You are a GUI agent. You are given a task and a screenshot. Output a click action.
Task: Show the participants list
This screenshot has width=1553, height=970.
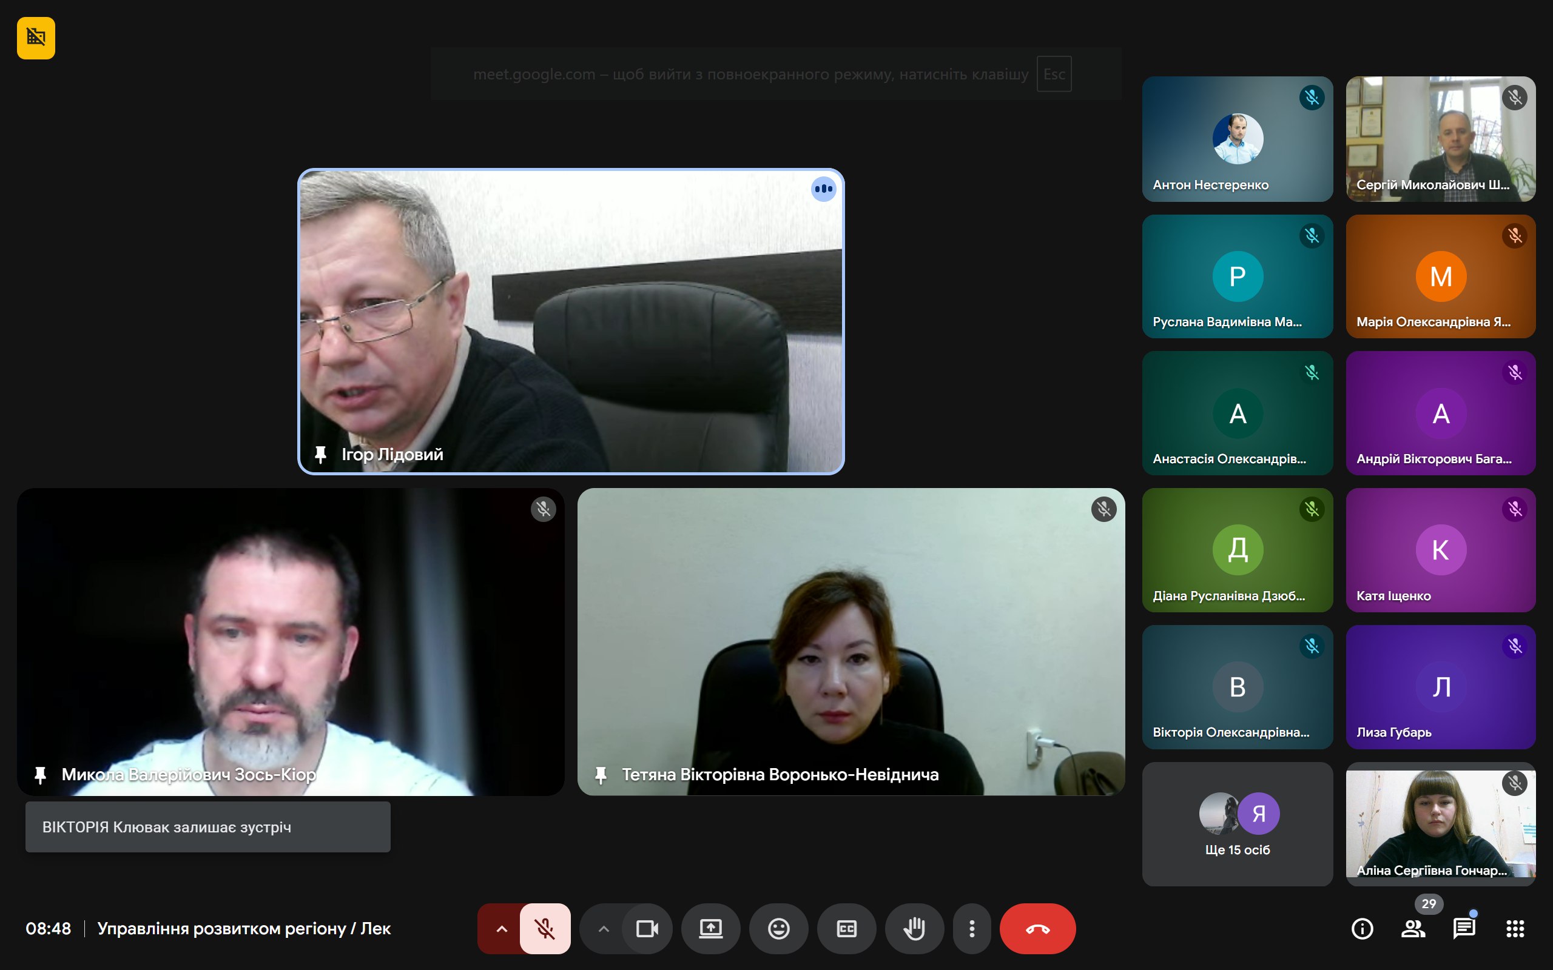(x=1412, y=928)
